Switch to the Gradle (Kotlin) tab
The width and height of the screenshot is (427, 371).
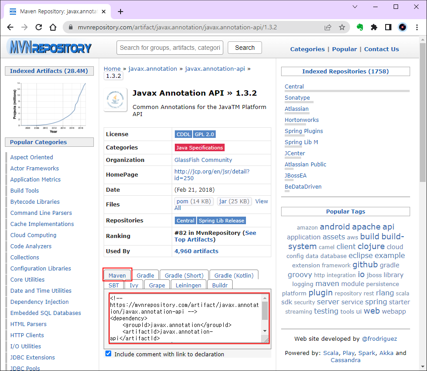tap(234, 275)
